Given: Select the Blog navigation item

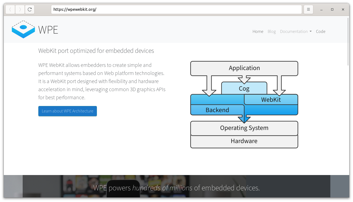Looking at the screenshot, I should click(271, 32).
